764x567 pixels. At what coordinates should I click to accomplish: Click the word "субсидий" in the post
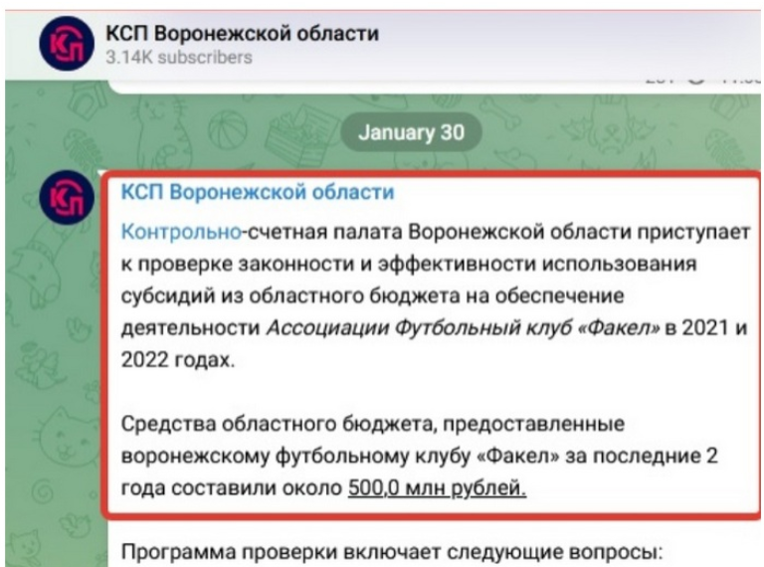[163, 295]
